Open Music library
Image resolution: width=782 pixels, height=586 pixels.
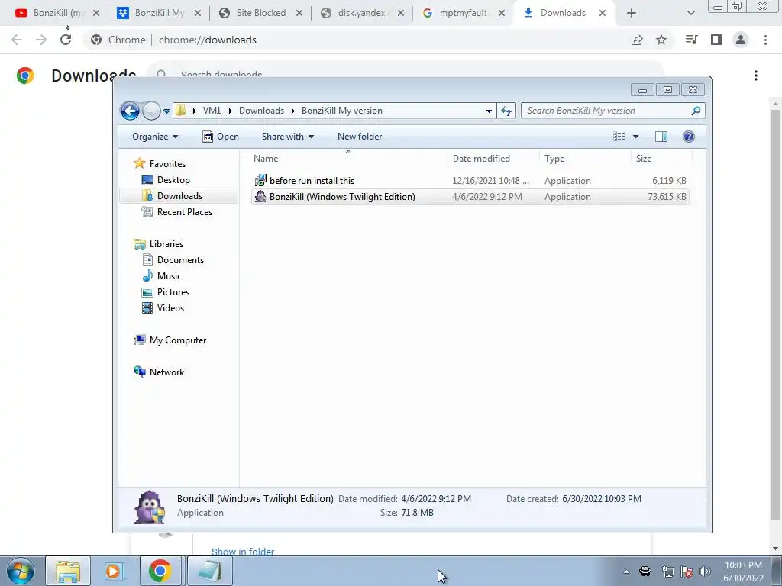tap(169, 276)
